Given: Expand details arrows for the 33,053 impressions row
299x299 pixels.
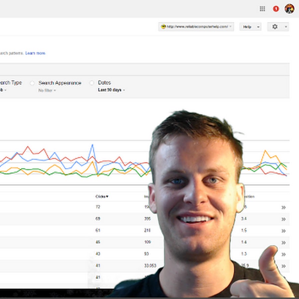Looking at the screenshot, I should (283, 266).
